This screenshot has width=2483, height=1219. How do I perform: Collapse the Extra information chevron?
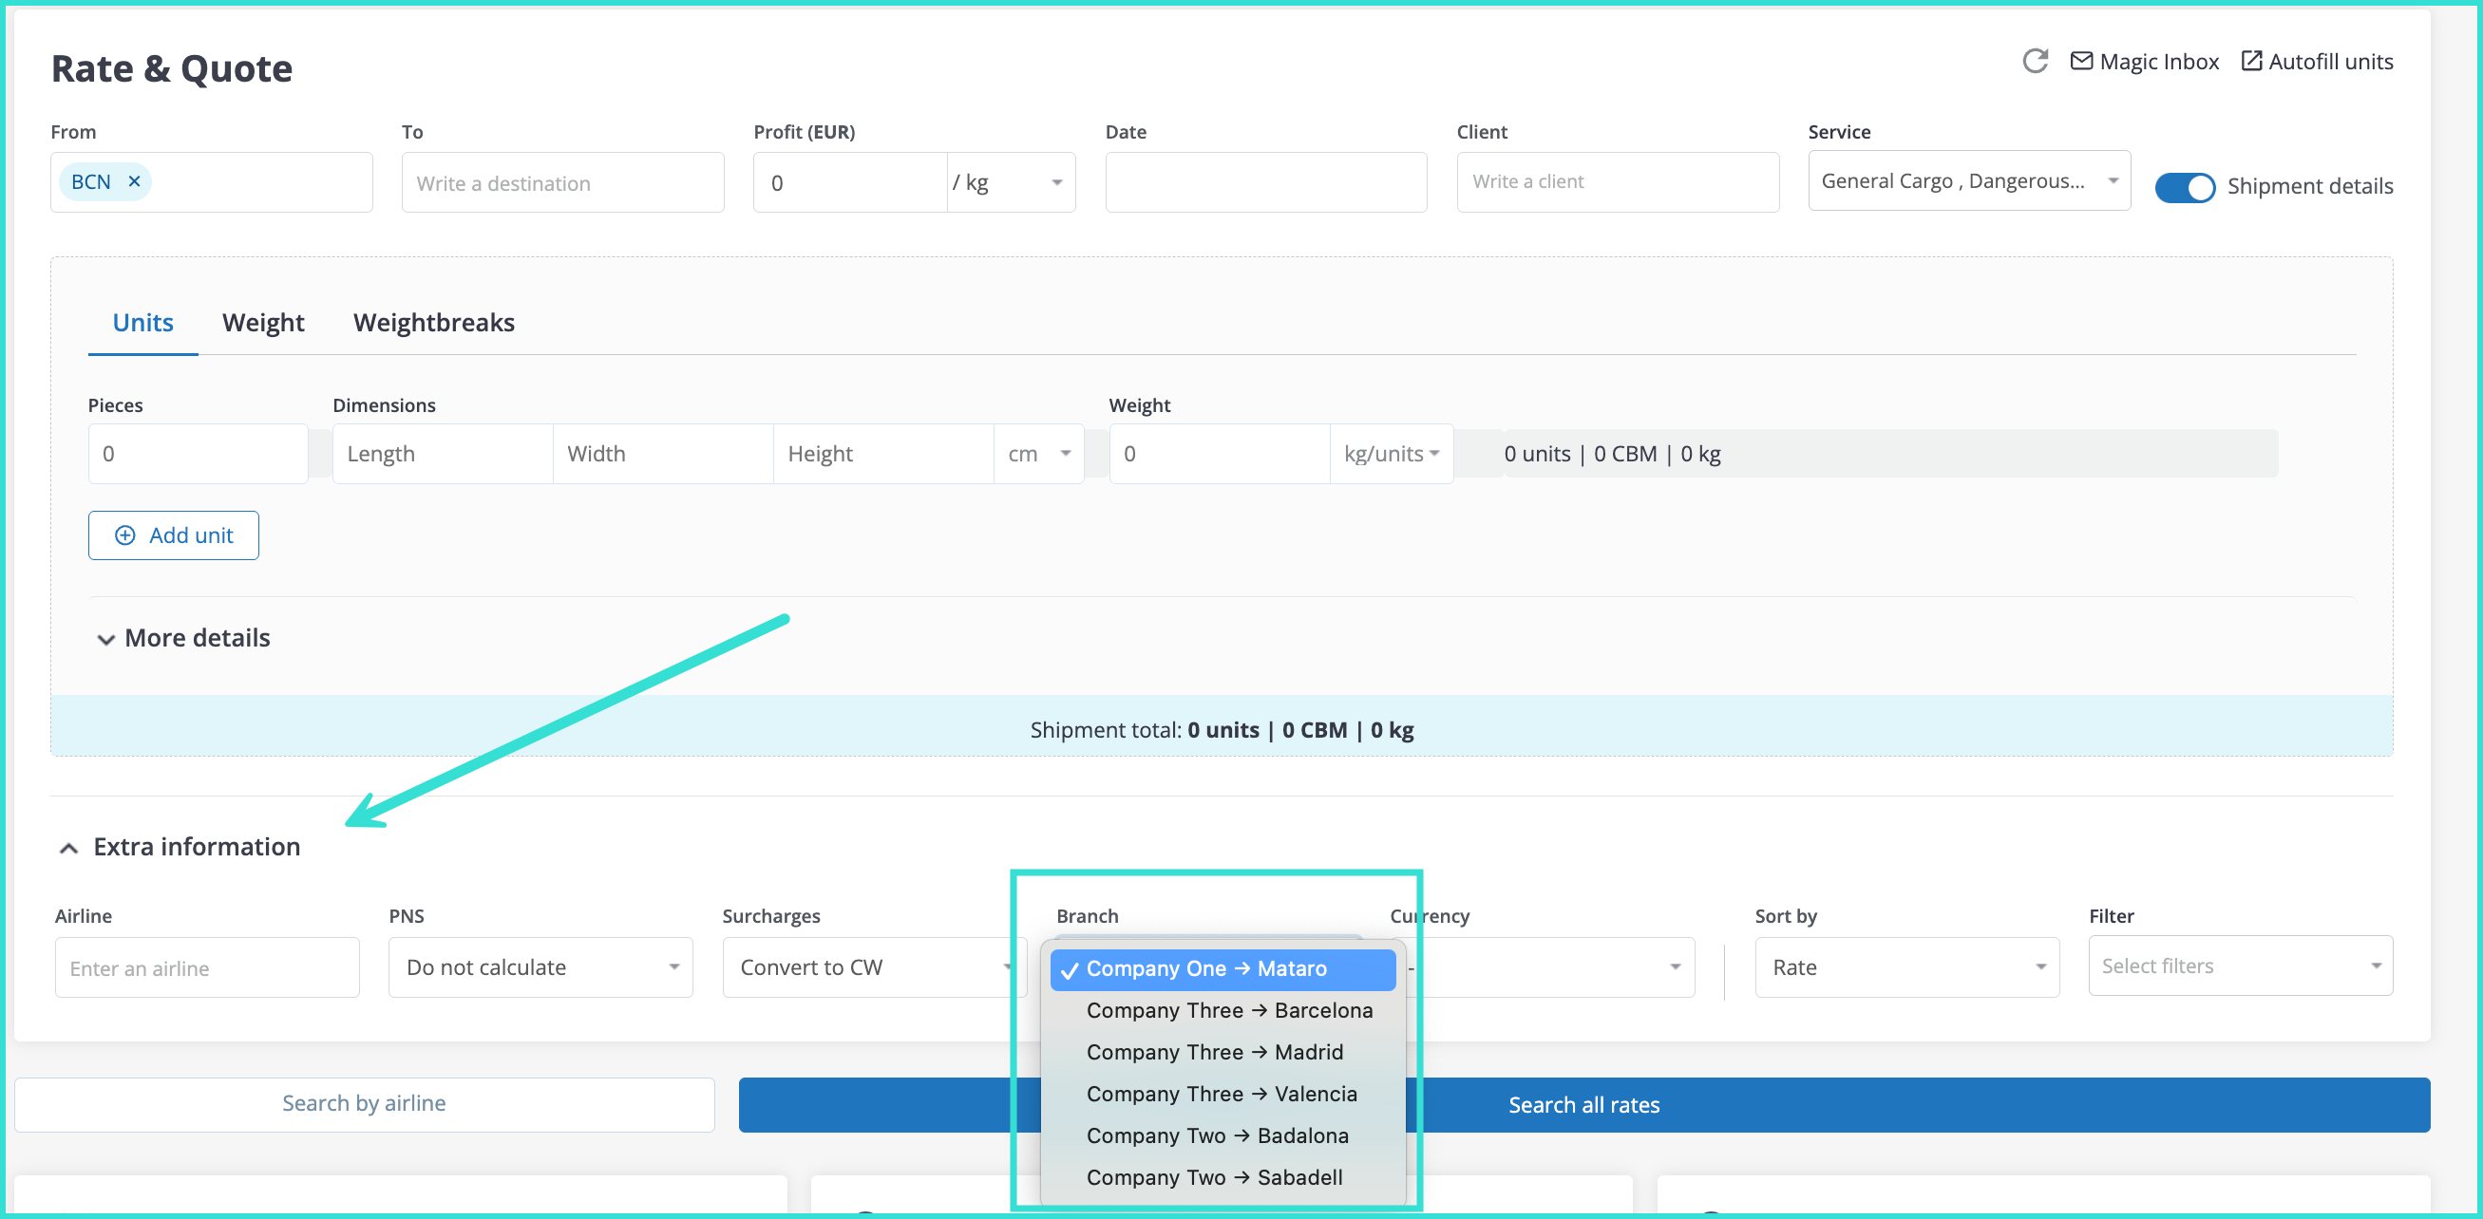68,848
